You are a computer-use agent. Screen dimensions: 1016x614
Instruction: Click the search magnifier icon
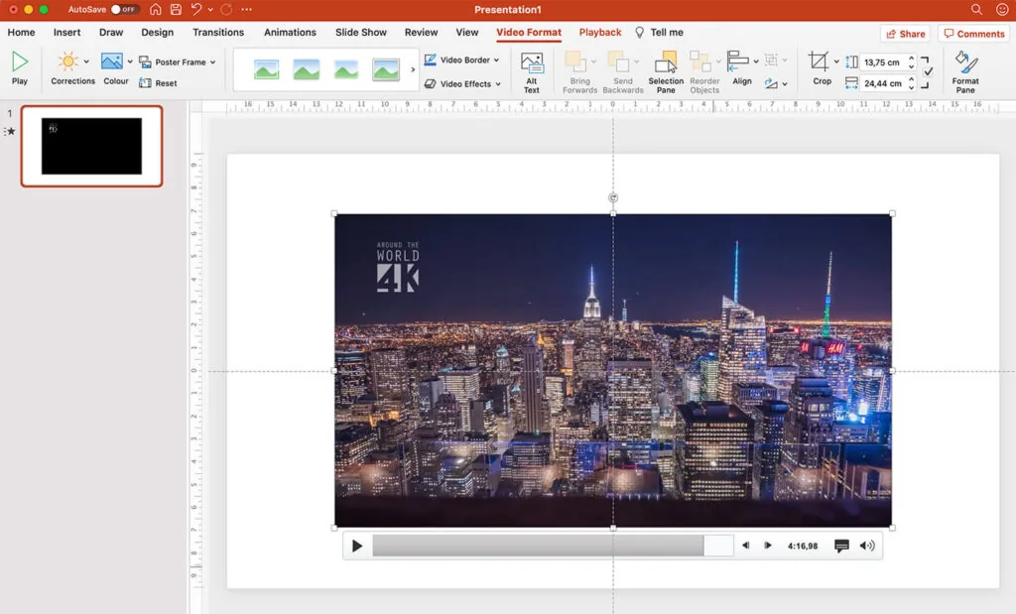(976, 10)
